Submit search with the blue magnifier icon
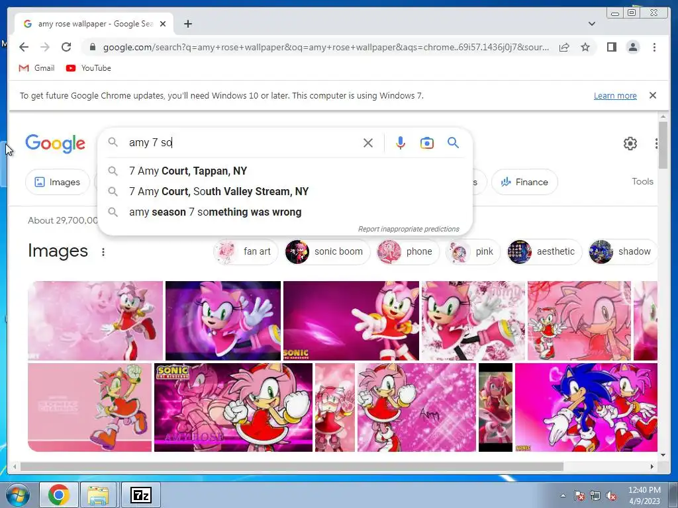 [x=453, y=143]
